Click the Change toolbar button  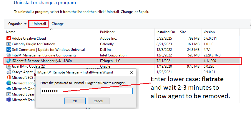point(57,24)
